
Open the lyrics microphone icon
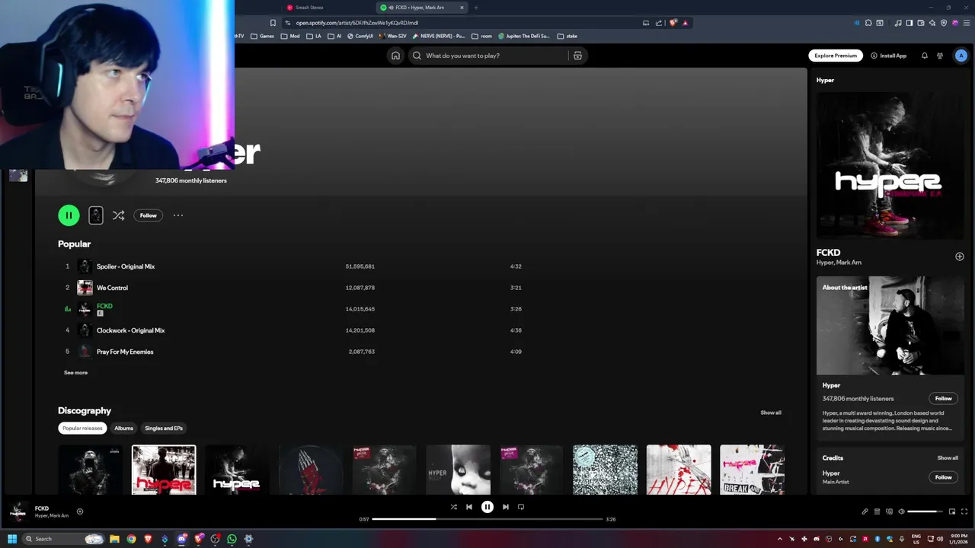point(865,511)
